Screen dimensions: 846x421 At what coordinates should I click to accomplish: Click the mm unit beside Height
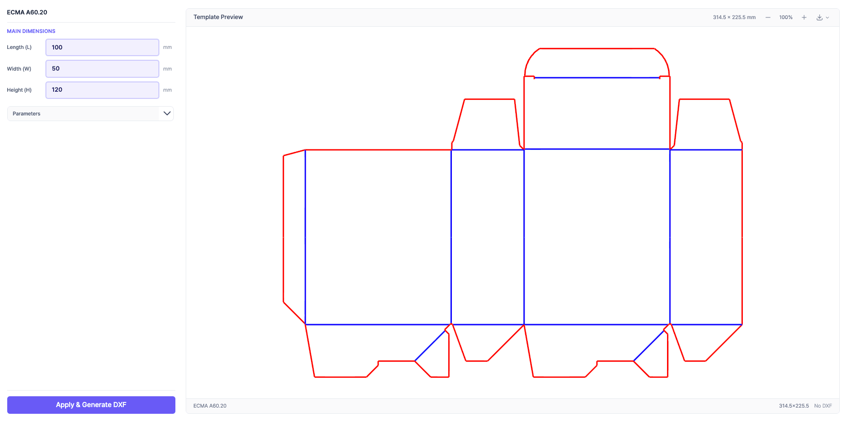coord(168,90)
